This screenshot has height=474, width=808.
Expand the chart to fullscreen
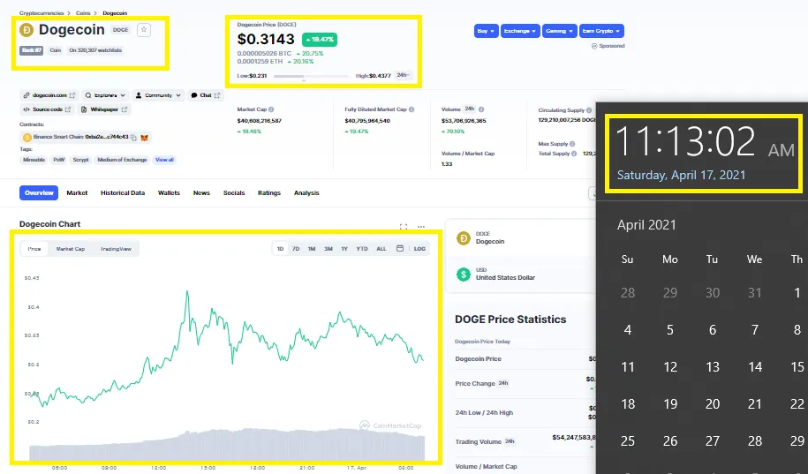[x=404, y=227]
